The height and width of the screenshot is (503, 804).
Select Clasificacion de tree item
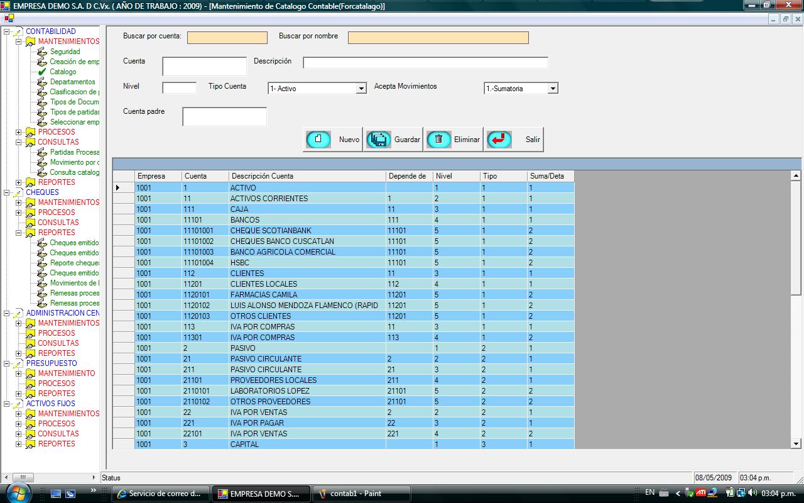74,92
